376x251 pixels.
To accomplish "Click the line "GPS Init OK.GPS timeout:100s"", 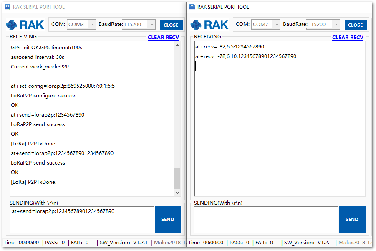I will click(46, 48).
